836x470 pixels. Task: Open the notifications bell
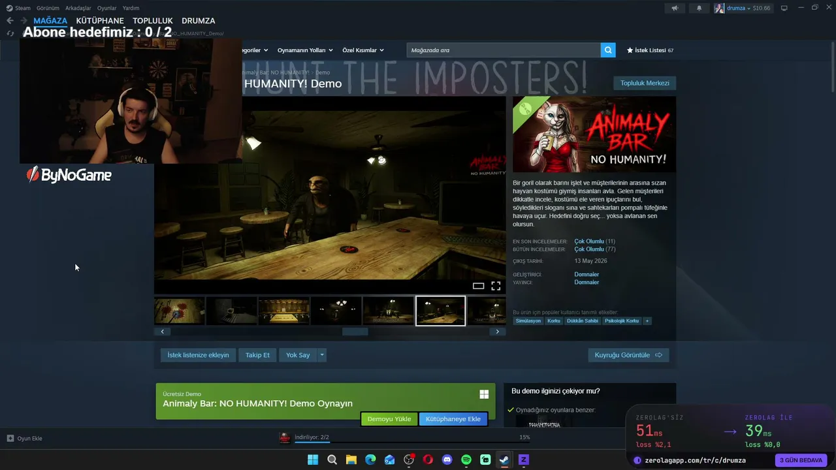pyautogui.click(x=699, y=8)
